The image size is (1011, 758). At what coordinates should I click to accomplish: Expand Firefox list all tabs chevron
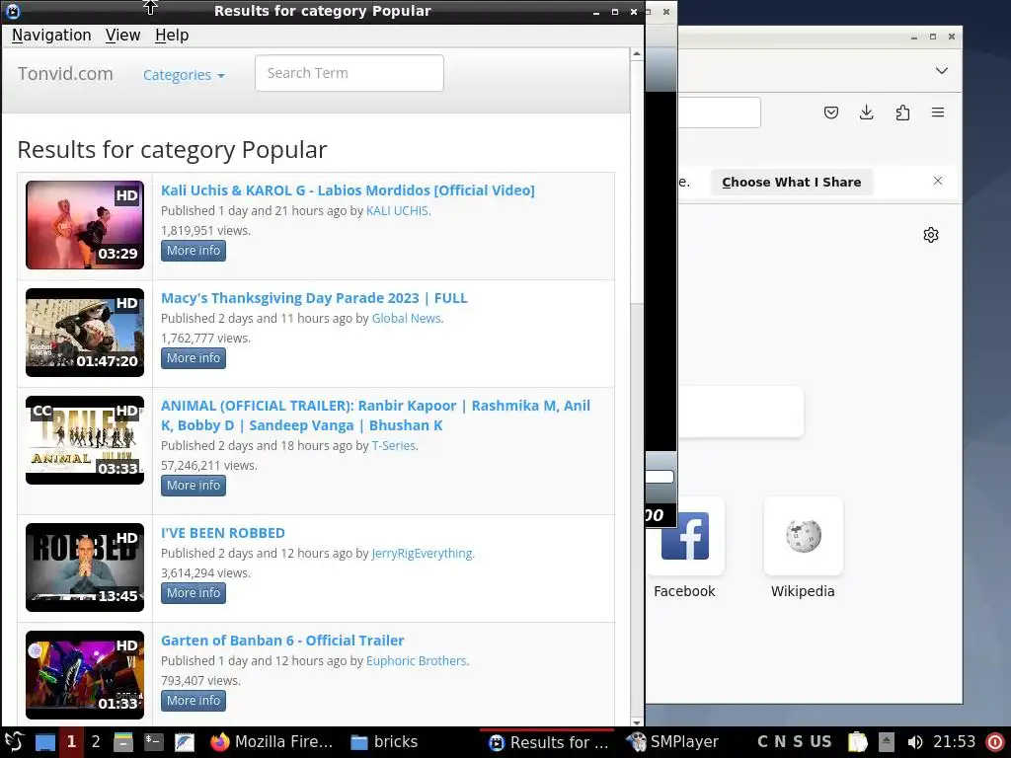pyautogui.click(x=941, y=71)
